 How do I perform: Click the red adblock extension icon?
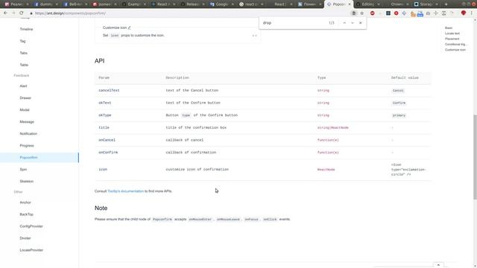pyautogui.click(x=373, y=13)
